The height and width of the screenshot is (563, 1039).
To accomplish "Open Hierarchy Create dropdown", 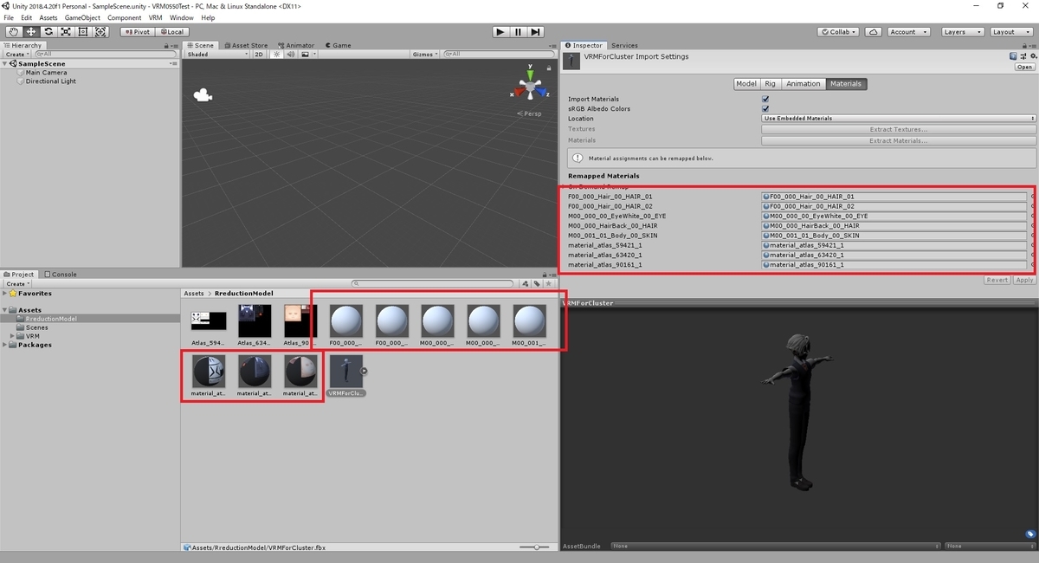I will 16,54.
